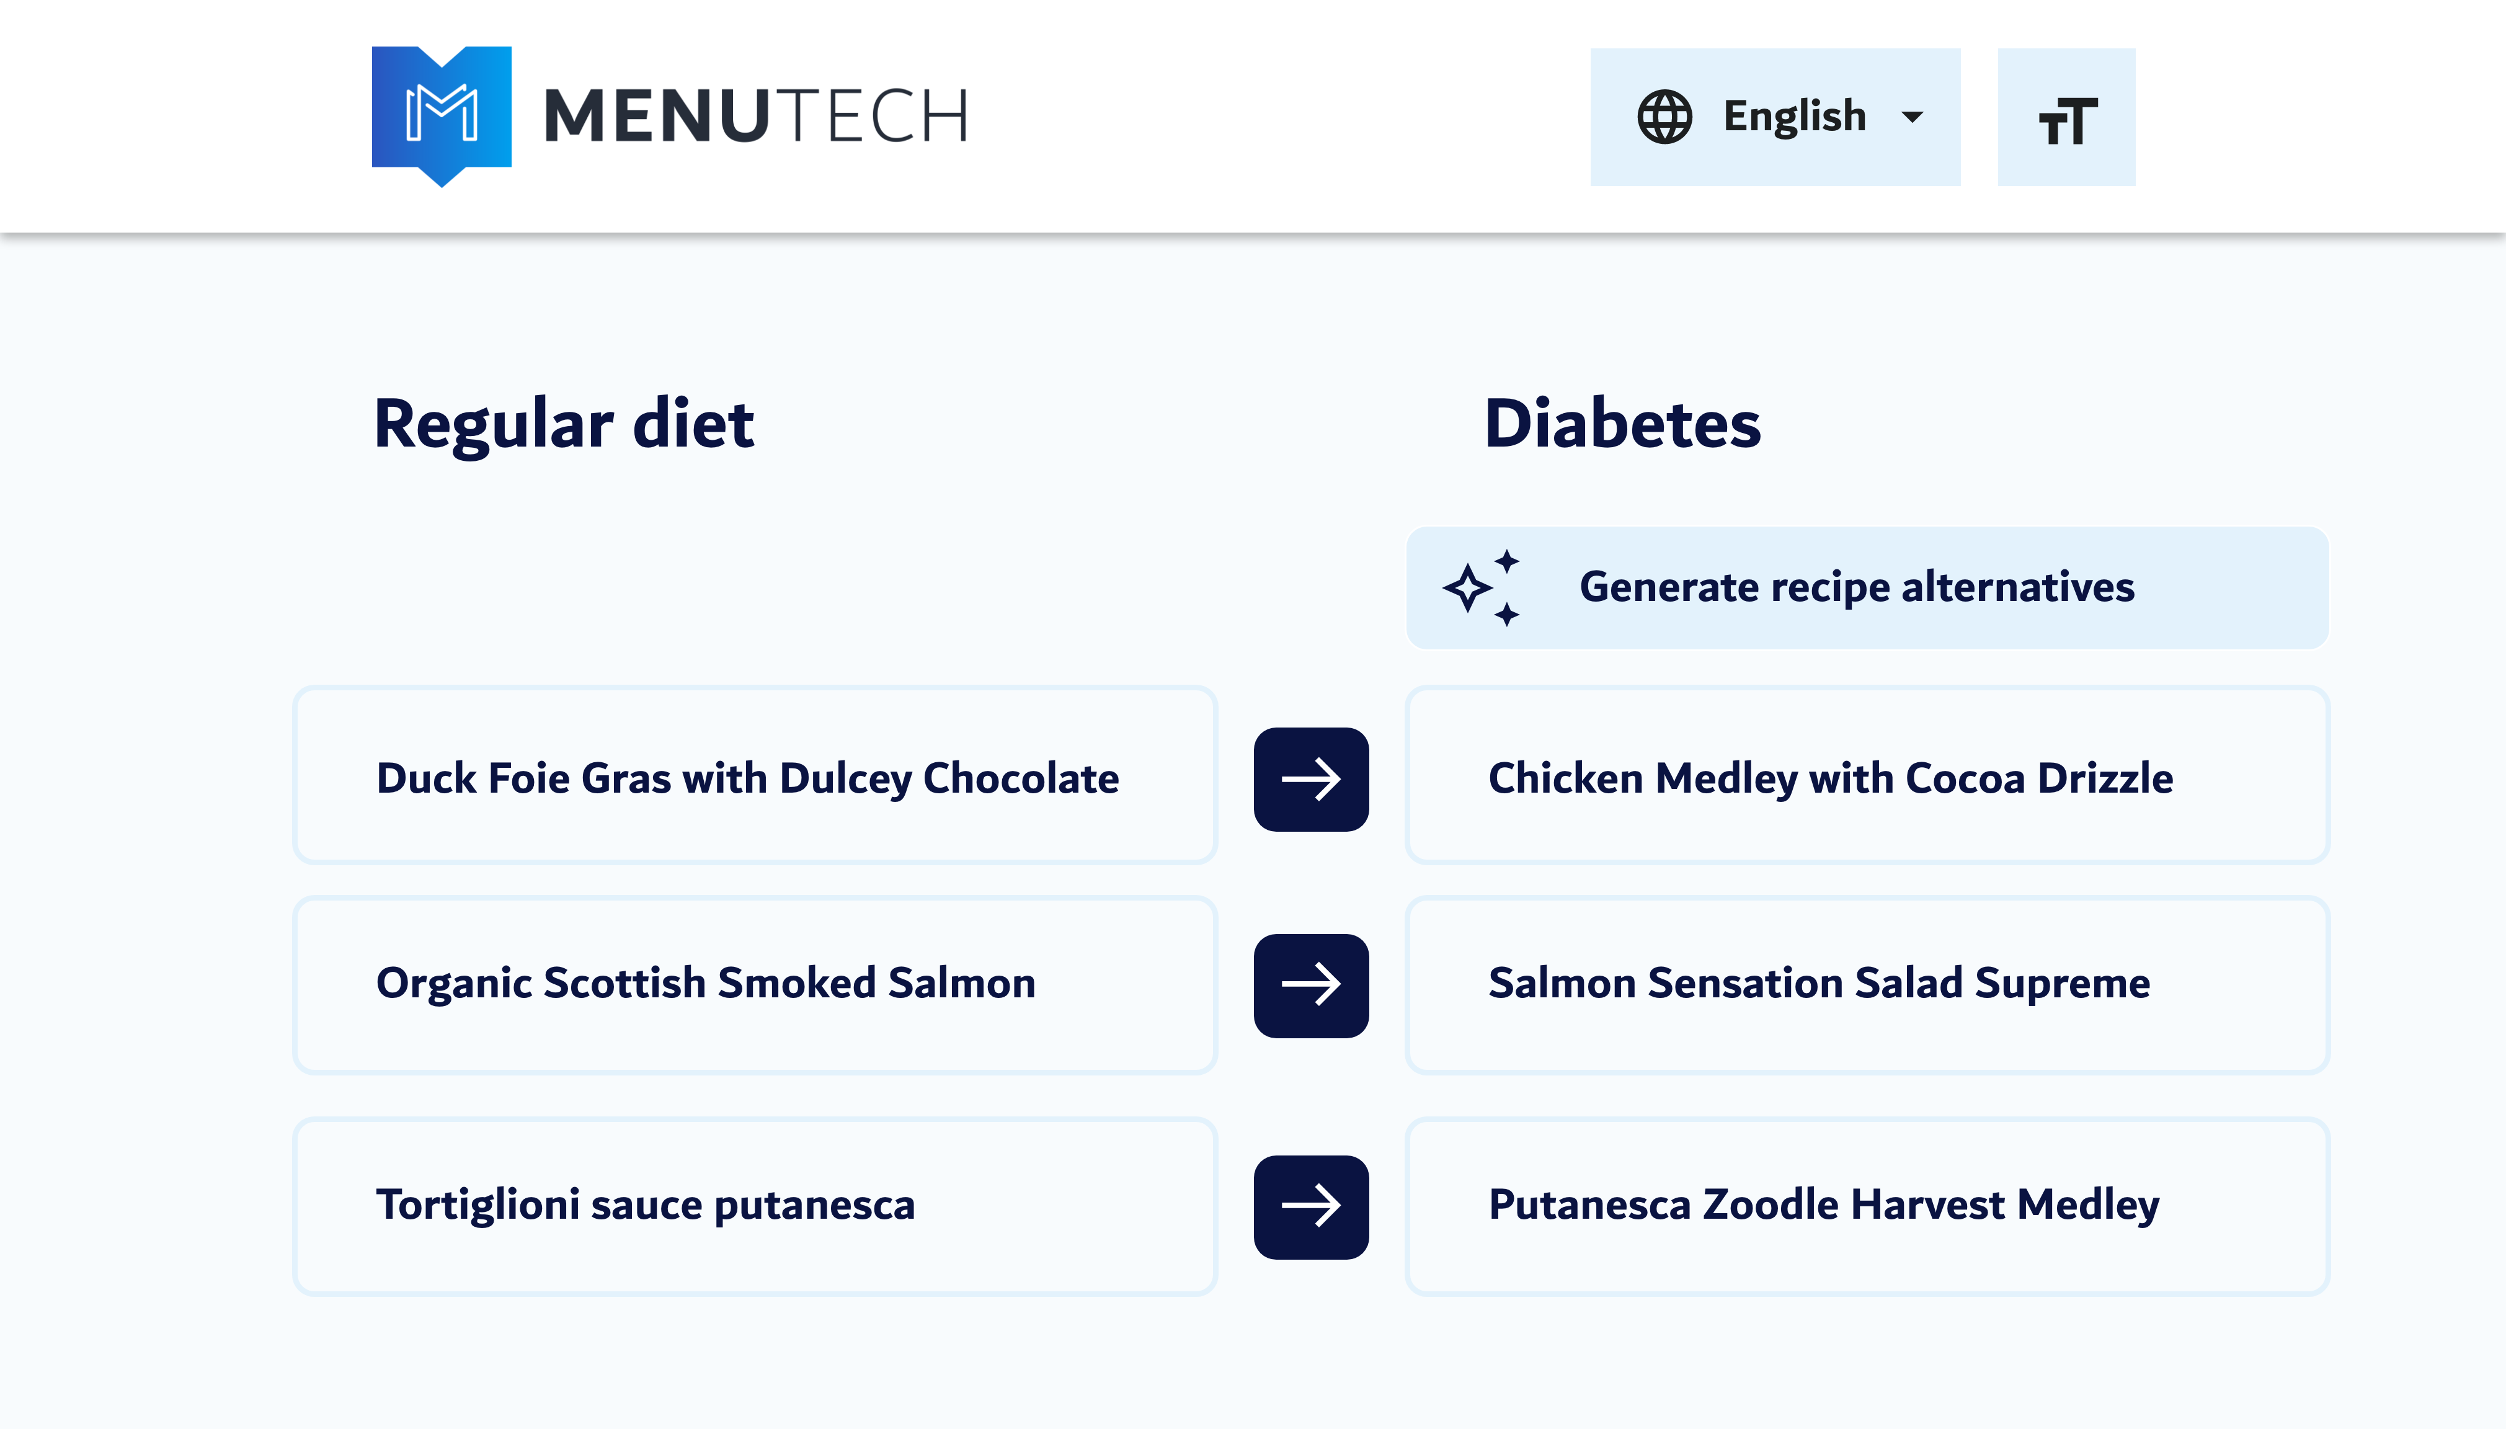This screenshot has width=2506, height=1429.
Task: Click the arrow next to Organic Scottish Smoked Salmon
Action: click(x=1311, y=984)
